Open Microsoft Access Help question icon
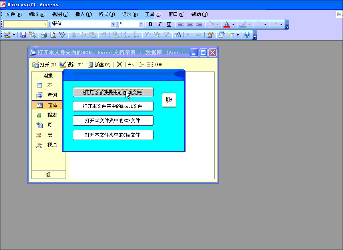The image size is (343, 250). (247, 35)
